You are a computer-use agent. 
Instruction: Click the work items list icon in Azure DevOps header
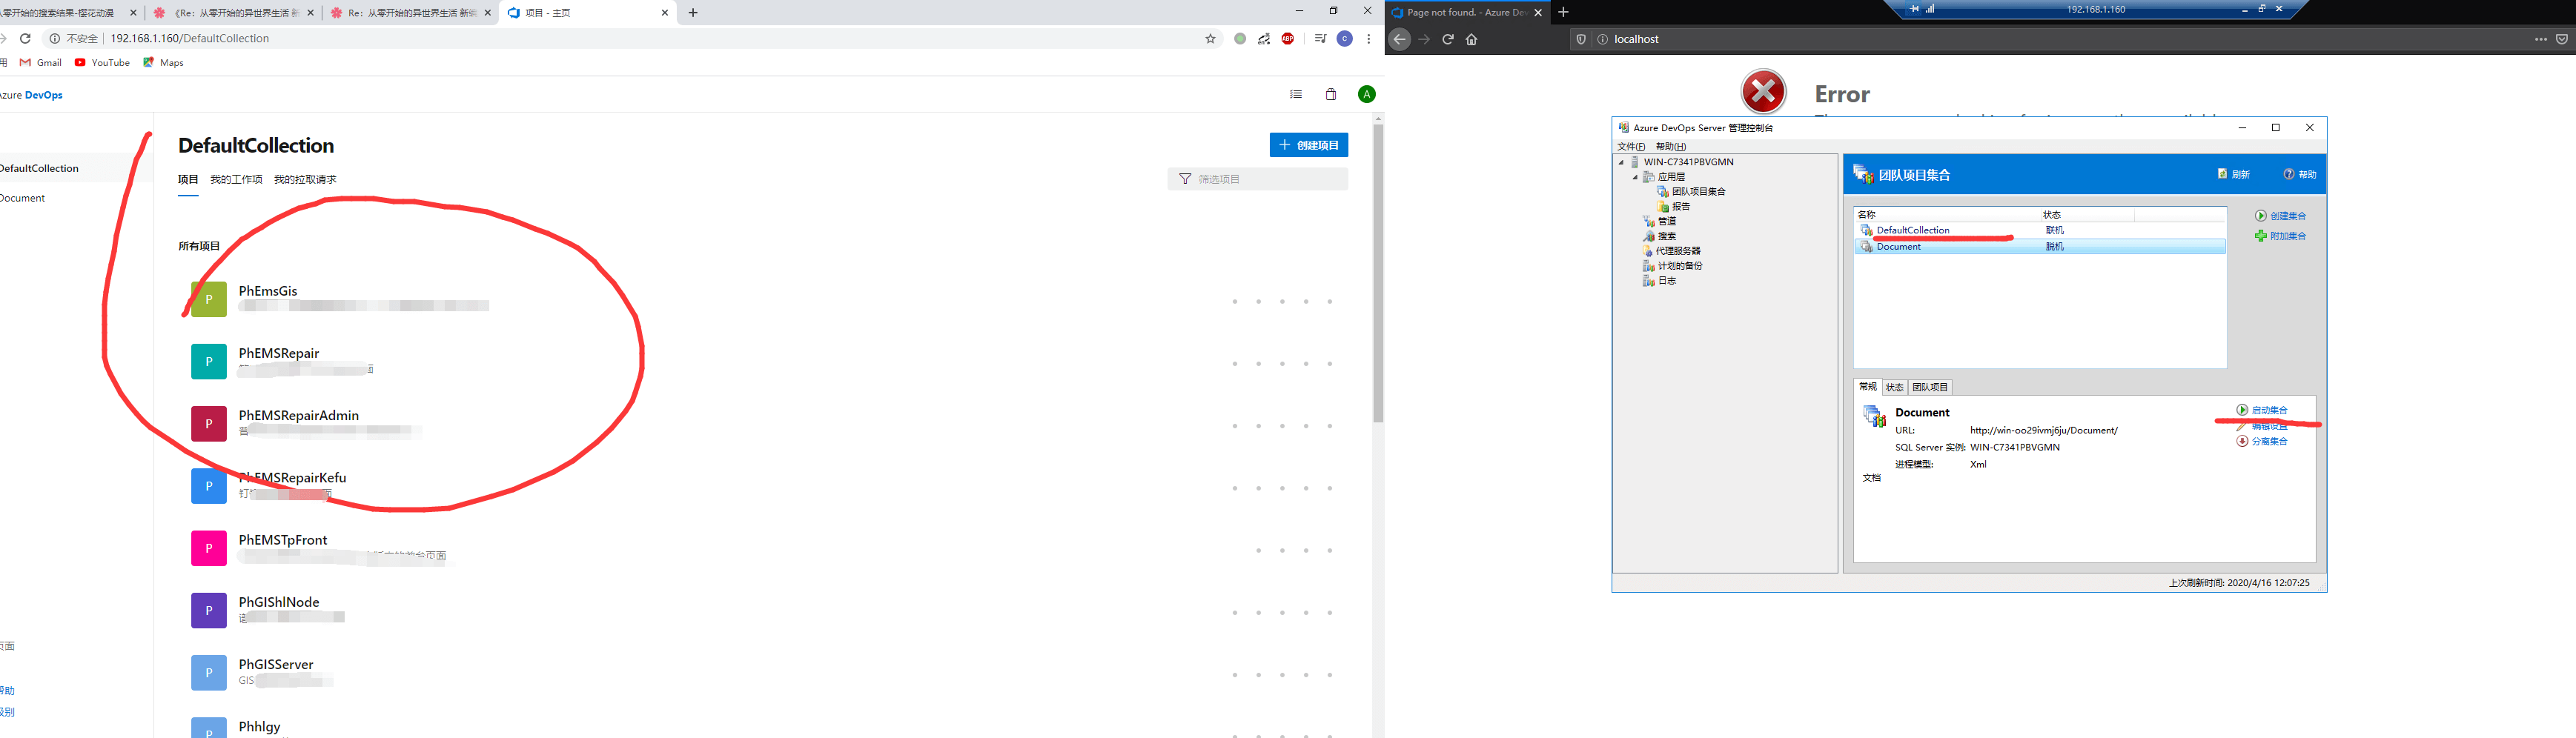click(x=1296, y=94)
